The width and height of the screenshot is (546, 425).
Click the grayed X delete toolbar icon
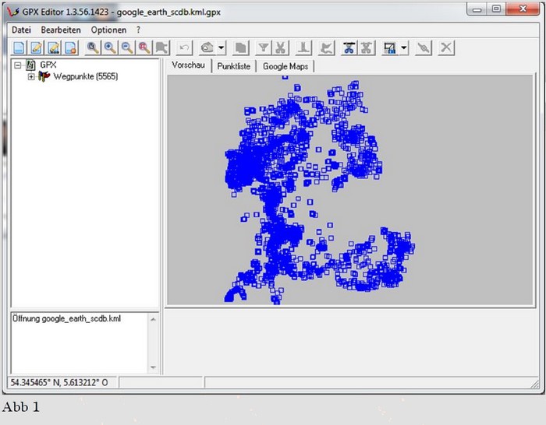coord(446,48)
